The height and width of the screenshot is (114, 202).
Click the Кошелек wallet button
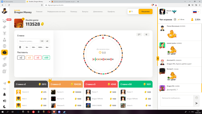coord(145,11)
